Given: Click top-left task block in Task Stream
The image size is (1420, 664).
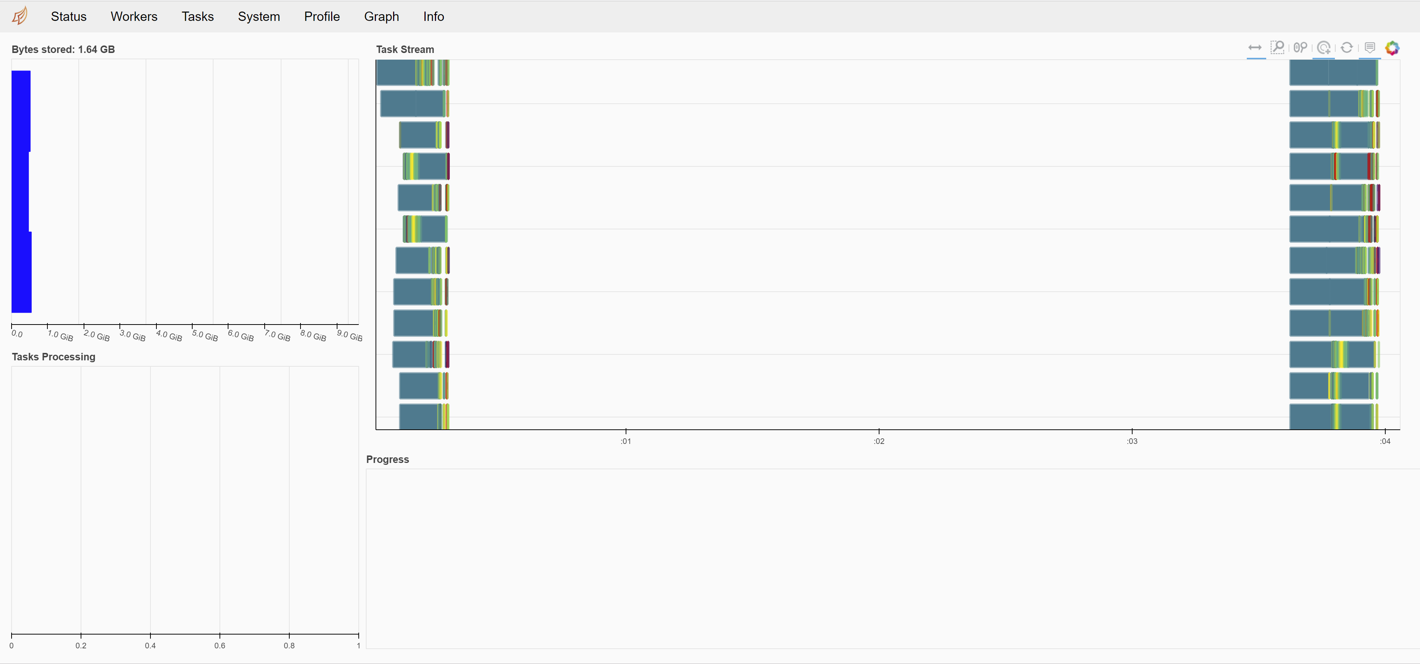Looking at the screenshot, I should (x=395, y=73).
